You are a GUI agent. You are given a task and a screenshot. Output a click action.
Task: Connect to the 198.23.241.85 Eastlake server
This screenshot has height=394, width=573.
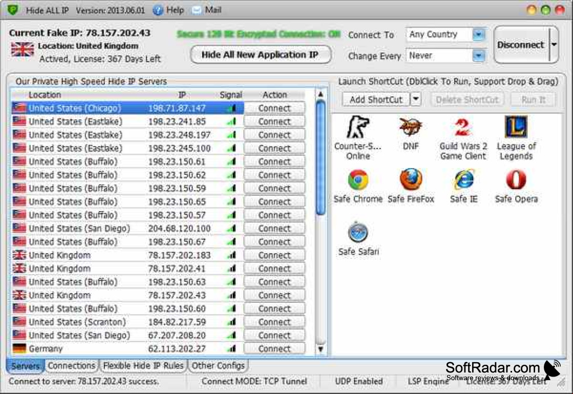click(x=274, y=121)
